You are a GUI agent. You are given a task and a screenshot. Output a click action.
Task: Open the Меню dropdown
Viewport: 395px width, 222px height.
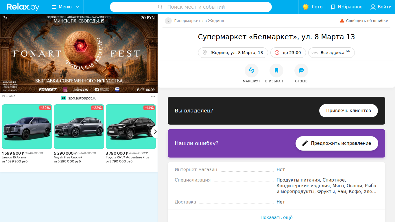click(65, 7)
